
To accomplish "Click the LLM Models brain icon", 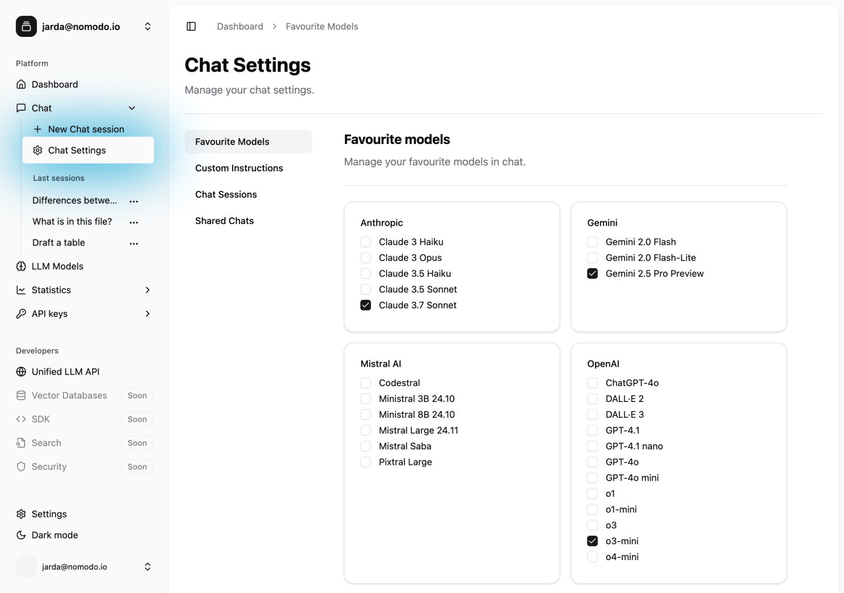I will (21, 266).
